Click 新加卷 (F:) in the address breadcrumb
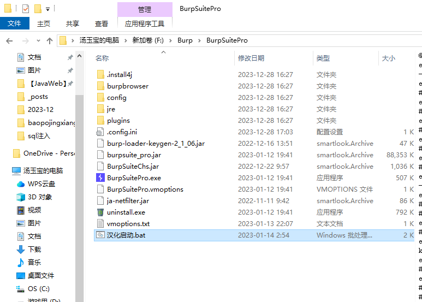This screenshot has width=422, height=302. (148, 40)
